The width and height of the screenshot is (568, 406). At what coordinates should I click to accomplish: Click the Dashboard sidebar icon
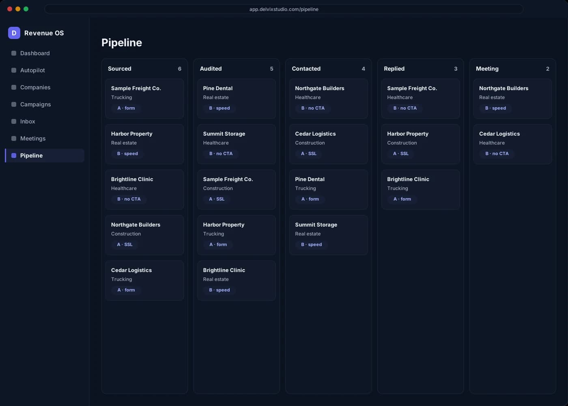click(14, 53)
